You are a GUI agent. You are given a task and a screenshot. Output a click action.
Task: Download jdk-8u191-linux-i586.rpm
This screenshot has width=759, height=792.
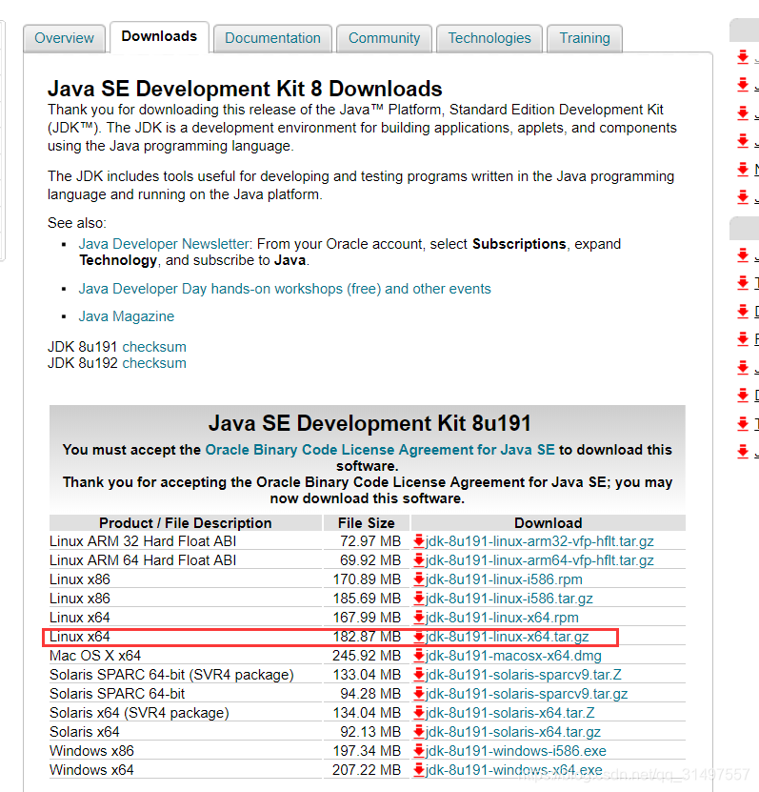click(x=504, y=579)
